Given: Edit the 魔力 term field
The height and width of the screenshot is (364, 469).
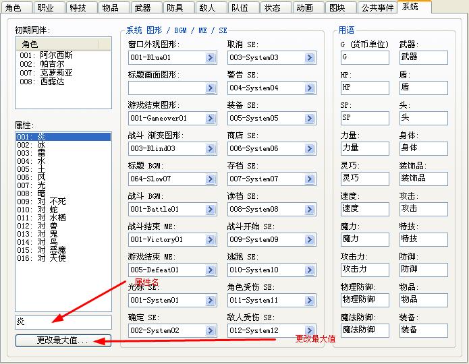Looking at the screenshot, I should tap(365, 239).
